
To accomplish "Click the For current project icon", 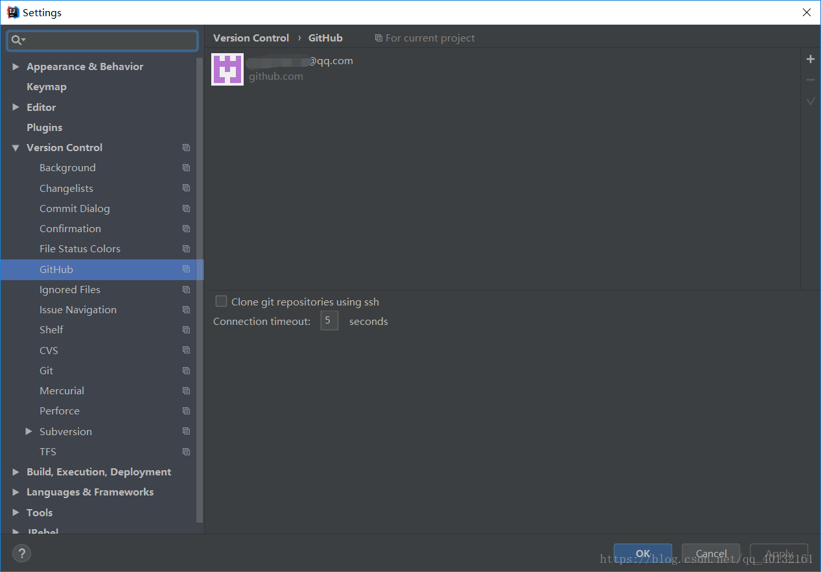I will [x=378, y=38].
